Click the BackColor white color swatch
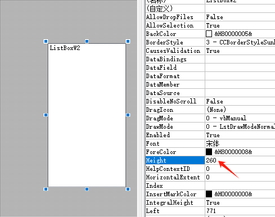 click(209, 34)
